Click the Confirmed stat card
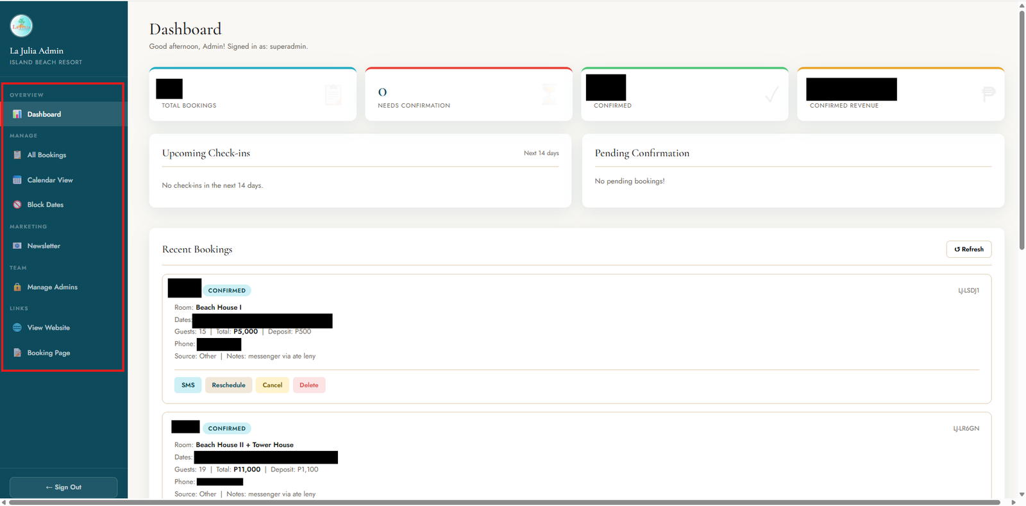Image resolution: width=1026 pixels, height=506 pixels. click(685, 94)
